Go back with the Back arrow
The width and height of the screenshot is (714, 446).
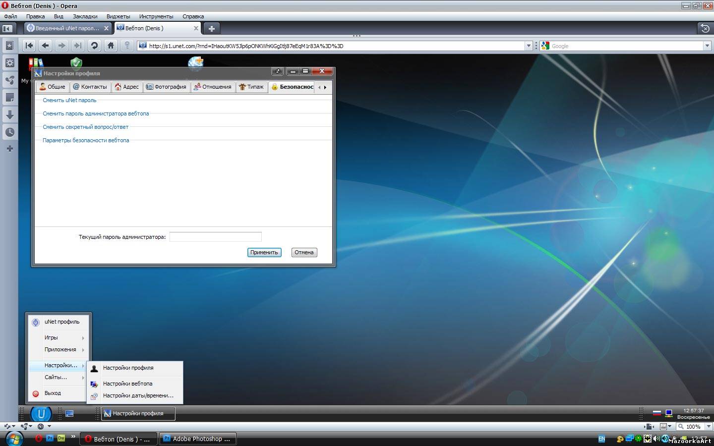[x=46, y=46]
